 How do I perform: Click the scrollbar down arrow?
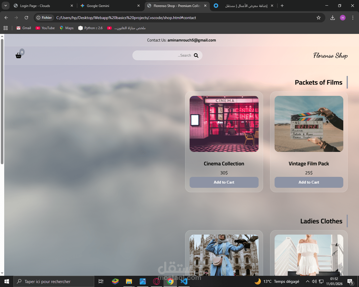2,273
